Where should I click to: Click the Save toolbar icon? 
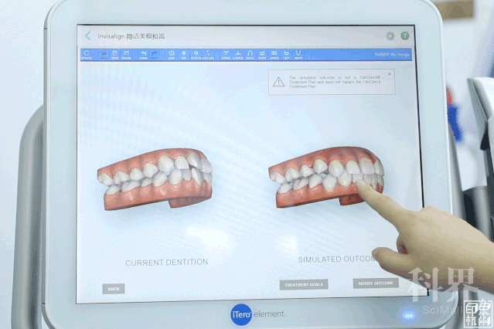click(x=114, y=55)
